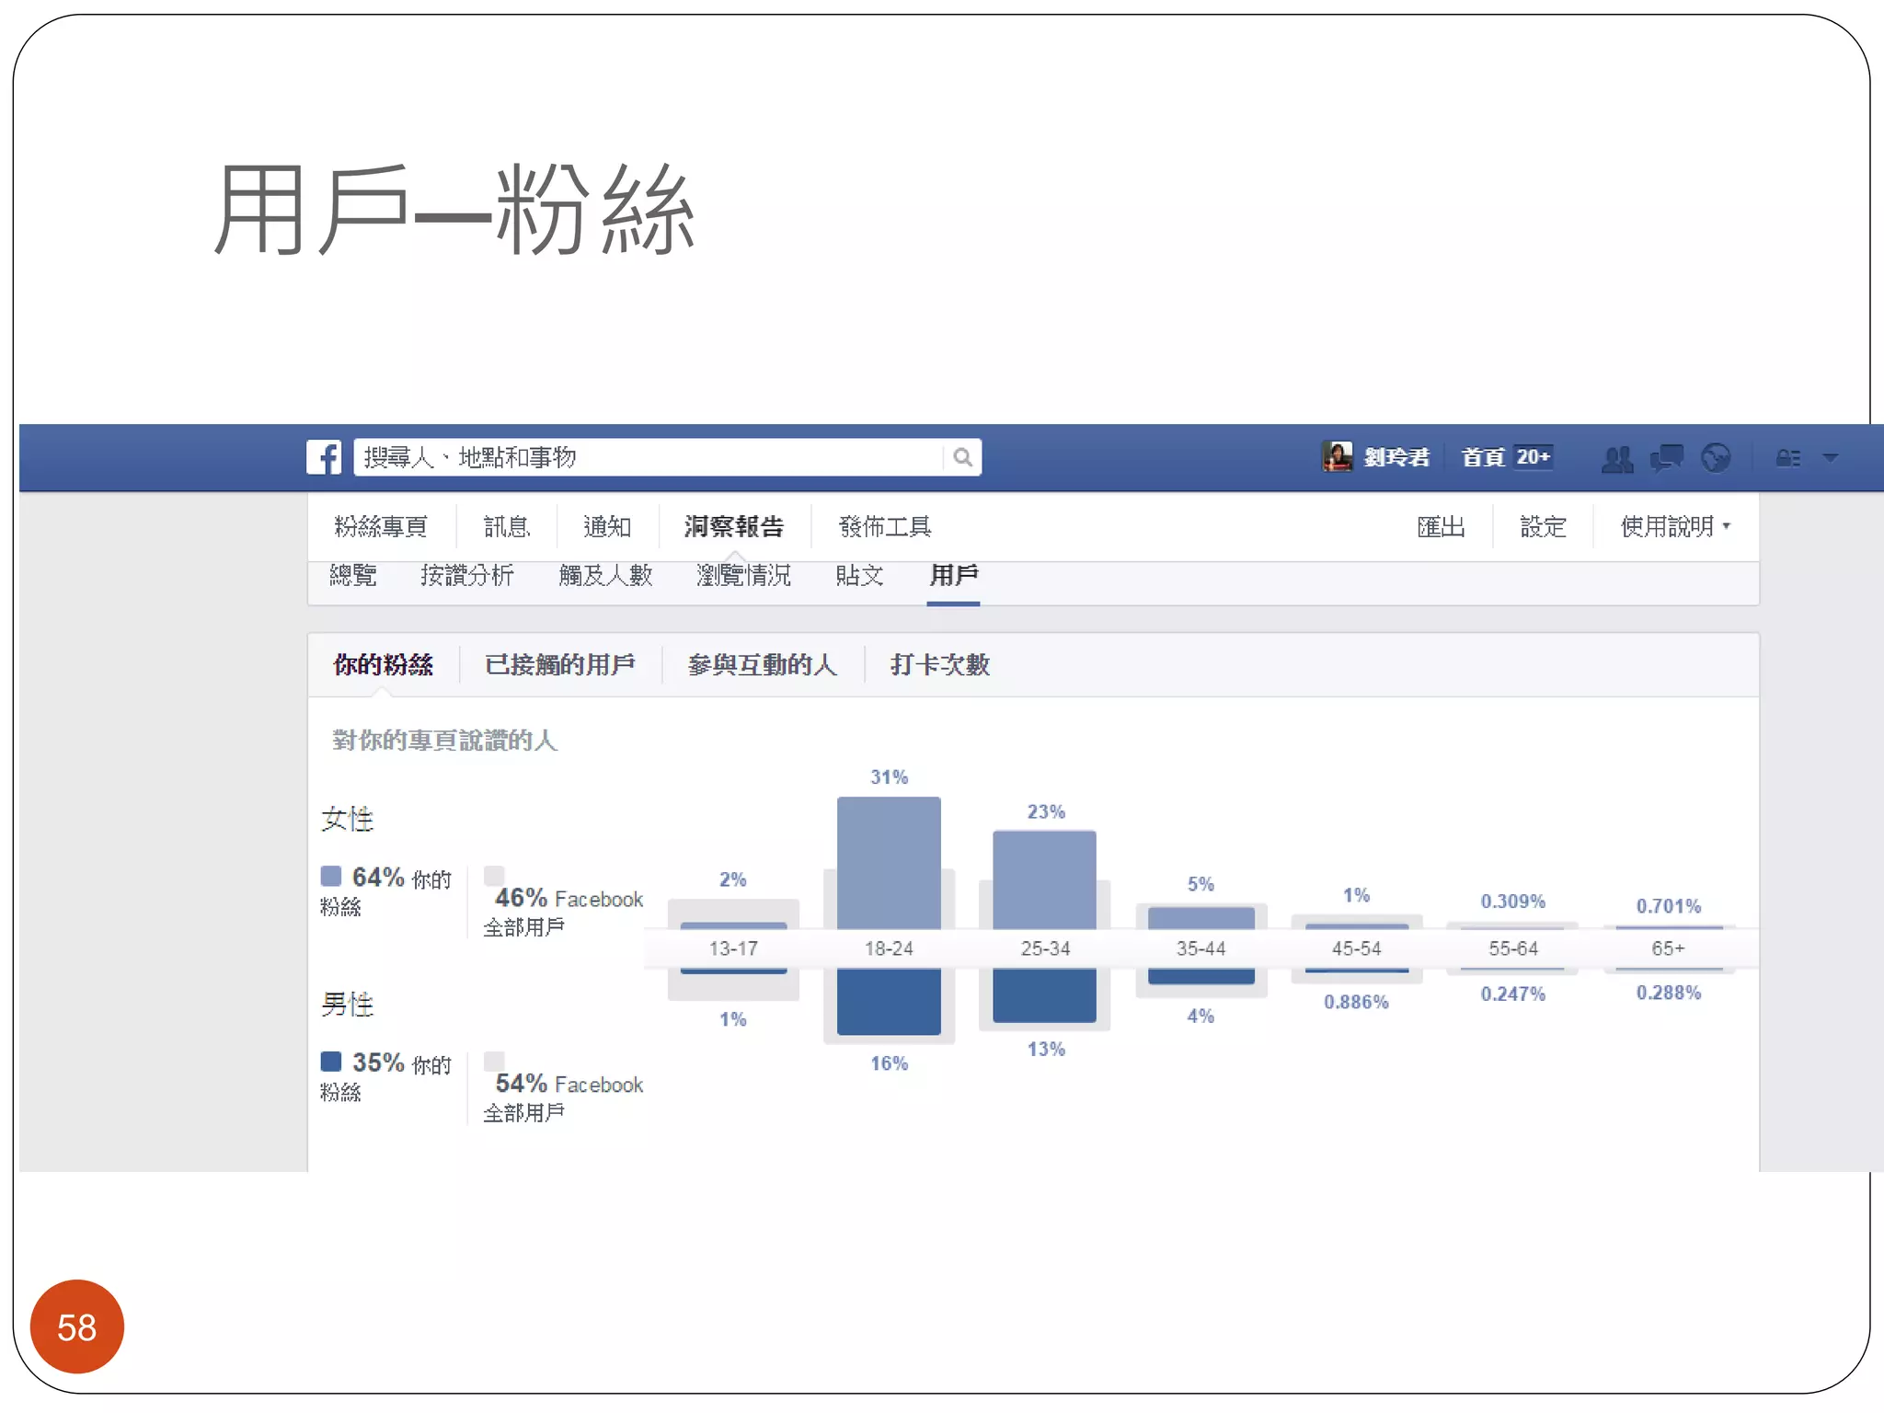Open the 打卡次數 tab
Image resolution: width=1884 pixels, height=1413 pixels.
[x=939, y=664]
